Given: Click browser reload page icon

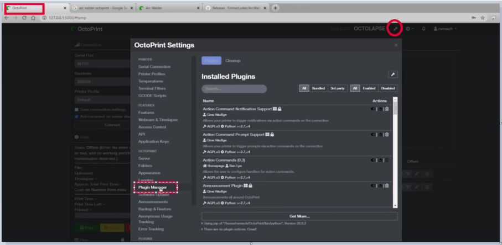Looking at the screenshot, I should tap(24, 18).
